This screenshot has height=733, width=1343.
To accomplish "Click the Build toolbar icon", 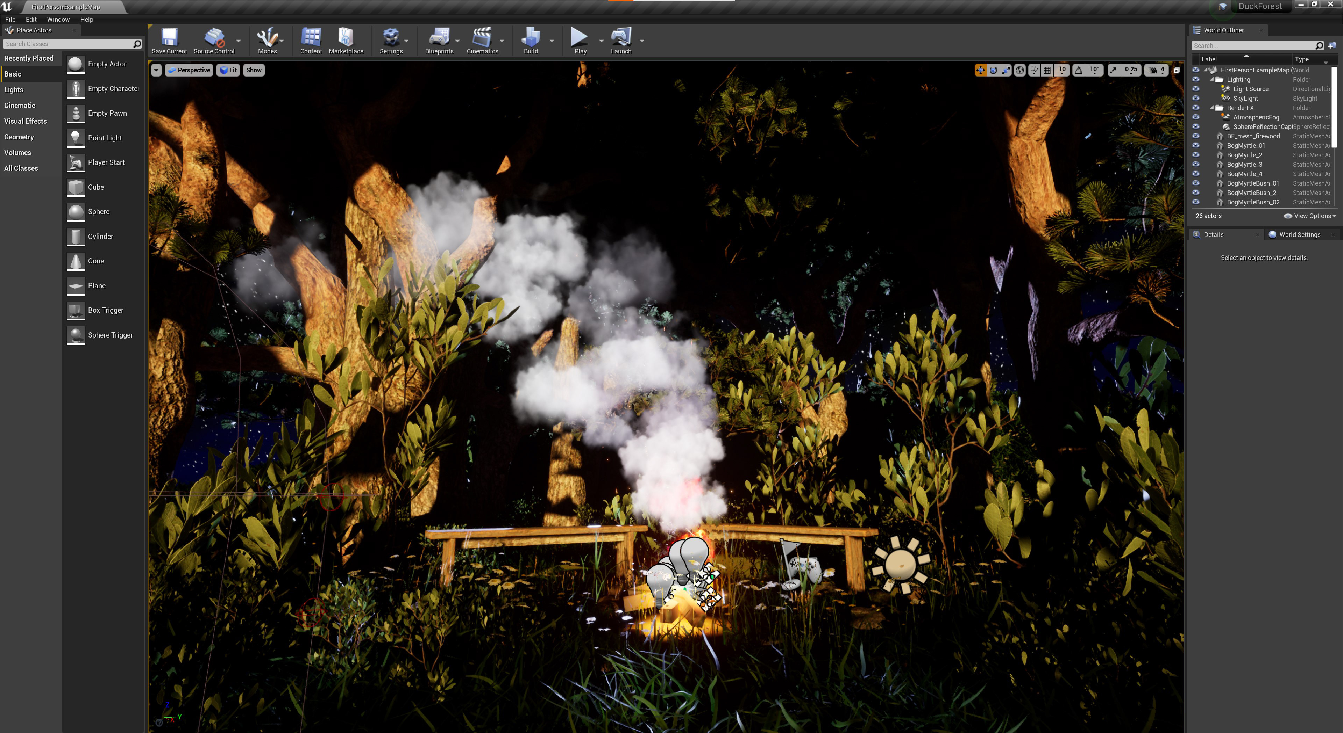I will pos(531,41).
